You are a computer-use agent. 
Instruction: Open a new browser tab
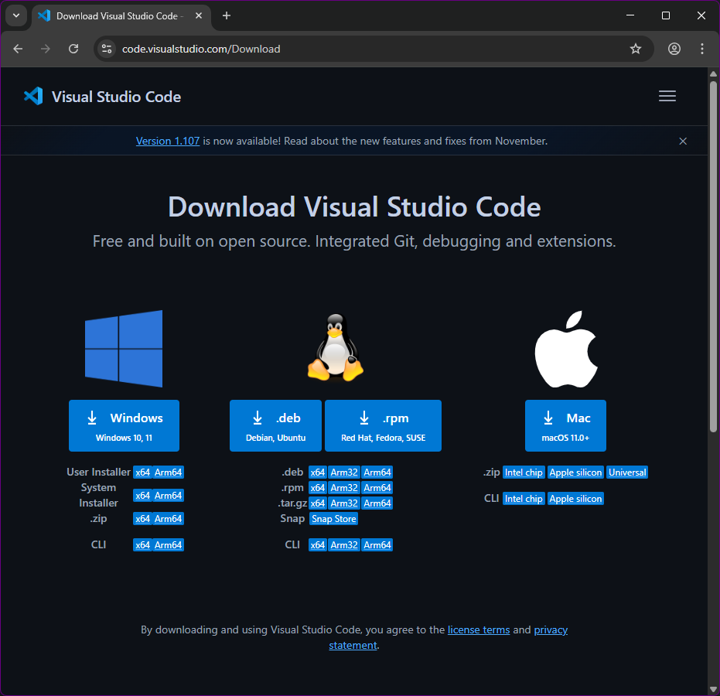point(225,15)
